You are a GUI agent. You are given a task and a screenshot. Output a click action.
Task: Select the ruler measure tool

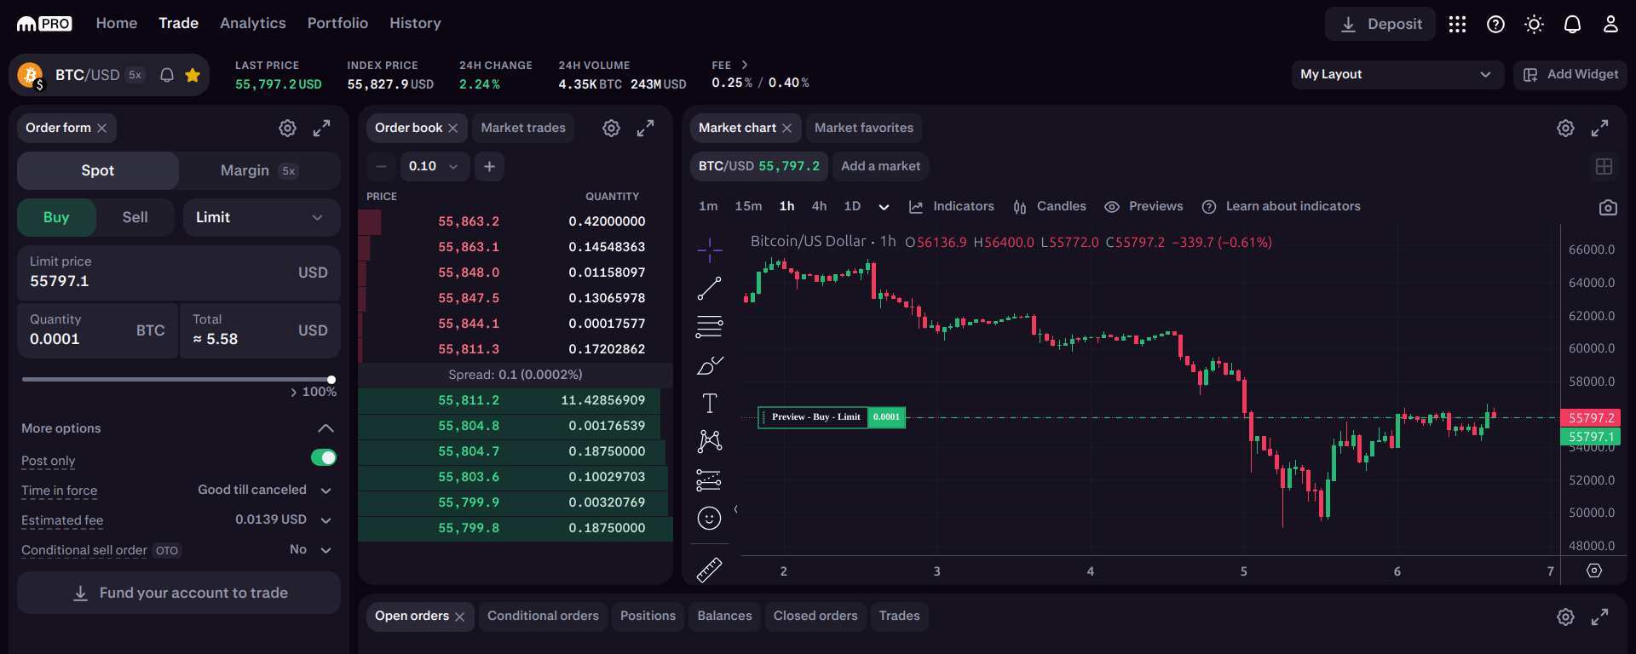click(x=709, y=570)
